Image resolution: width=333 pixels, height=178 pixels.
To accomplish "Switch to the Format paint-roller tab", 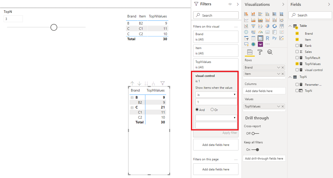I will 260,52.
